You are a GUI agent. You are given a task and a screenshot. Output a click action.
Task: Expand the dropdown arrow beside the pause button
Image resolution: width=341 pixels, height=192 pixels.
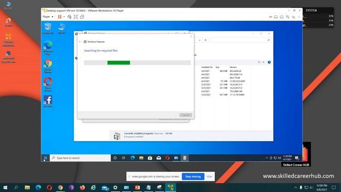64,17
